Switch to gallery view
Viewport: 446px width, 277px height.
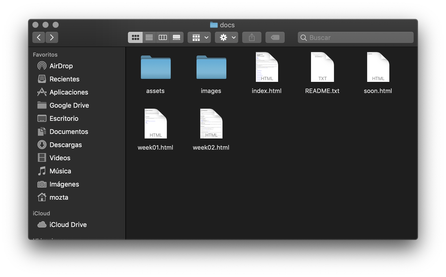tap(176, 37)
